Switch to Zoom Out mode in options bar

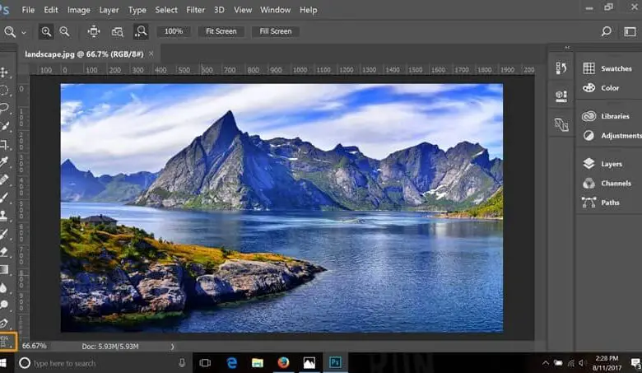[x=64, y=31]
